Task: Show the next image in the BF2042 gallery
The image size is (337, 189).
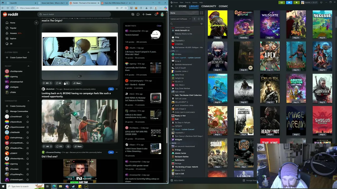Action: [115, 121]
